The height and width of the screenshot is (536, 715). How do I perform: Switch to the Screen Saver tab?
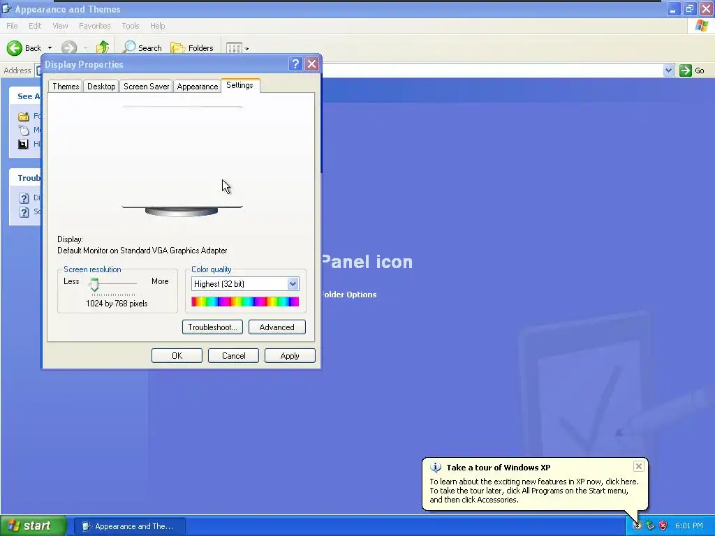coord(146,87)
